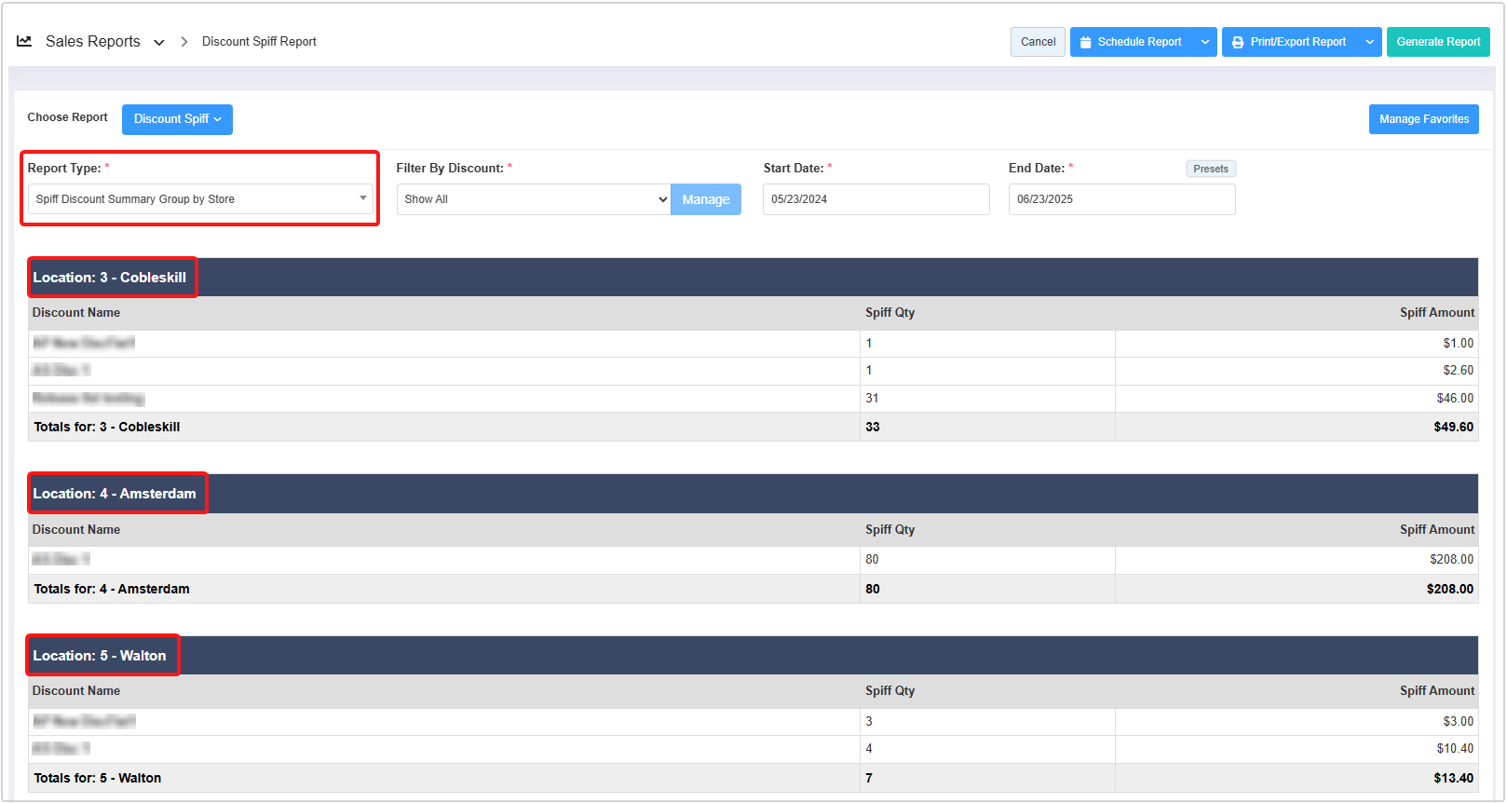Open the date Presets button
This screenshot has width=1507, height=803.
(x=1210, y=169)
